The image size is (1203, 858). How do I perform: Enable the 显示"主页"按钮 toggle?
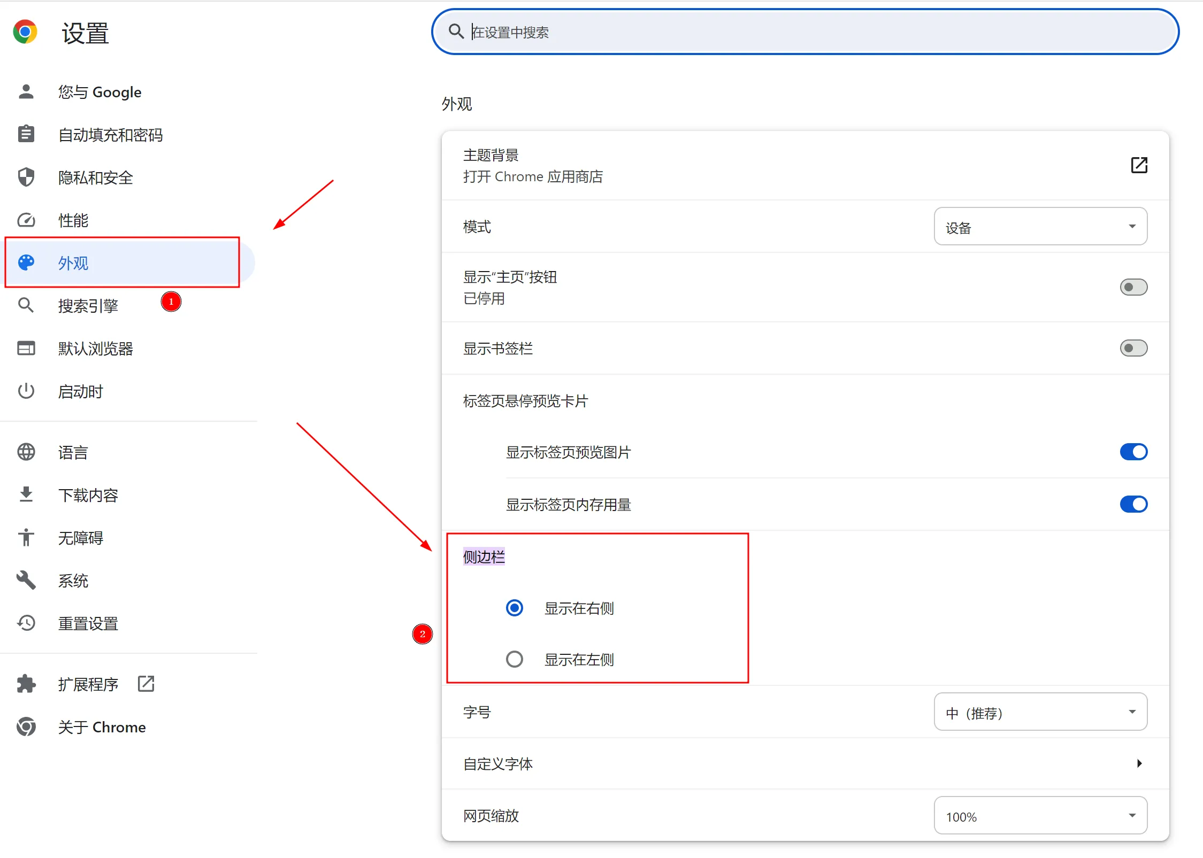[x=1133, y=287]
